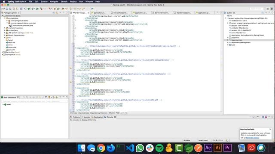Click the Boot Dashboard lightbulb icon
The image size is (275, 154).
pyautogui.click(x=49, y=97)
